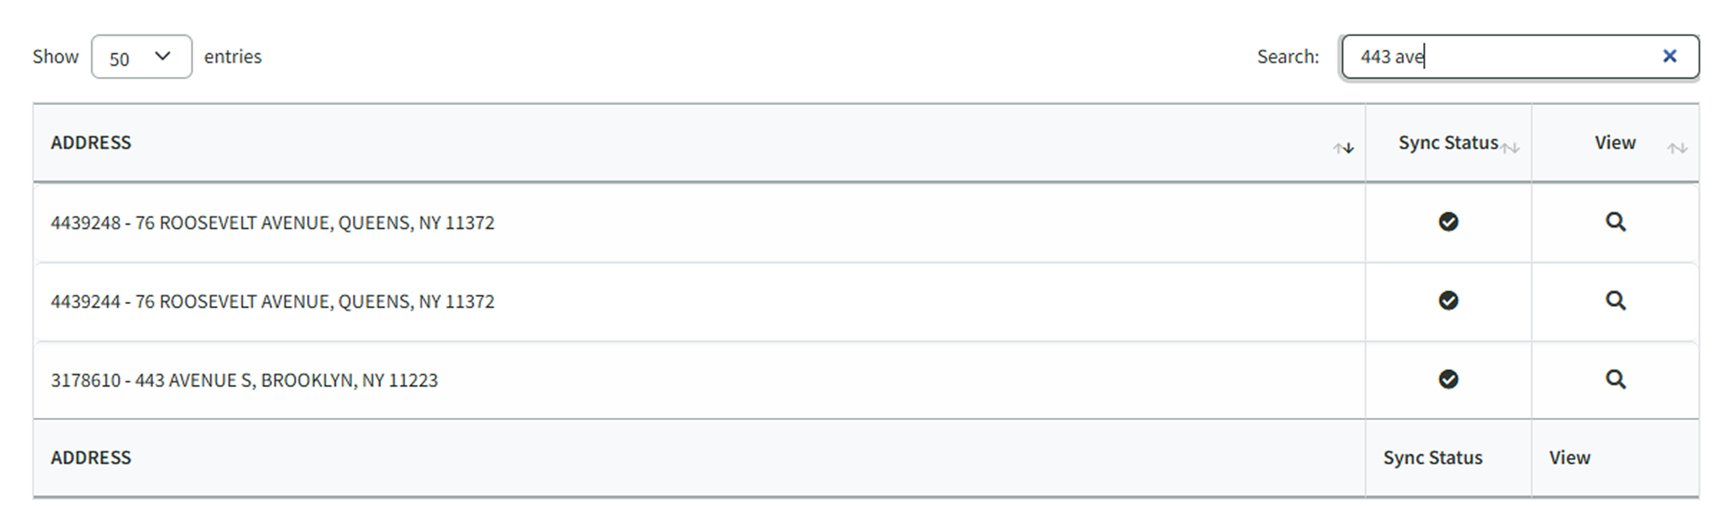Open view magnifier for address 4439248
Viewport: 1731px width, 507px height.
[x=1615, y=222]
